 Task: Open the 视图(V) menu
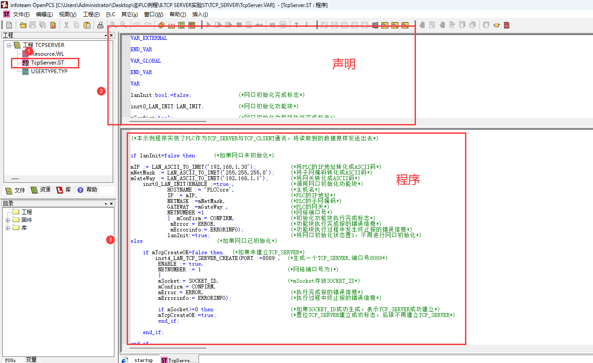67,14
